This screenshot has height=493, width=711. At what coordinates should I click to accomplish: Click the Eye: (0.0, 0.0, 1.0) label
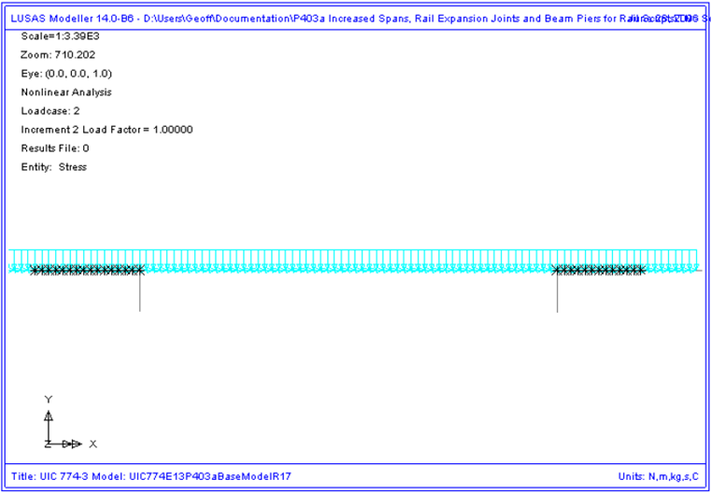64,73
